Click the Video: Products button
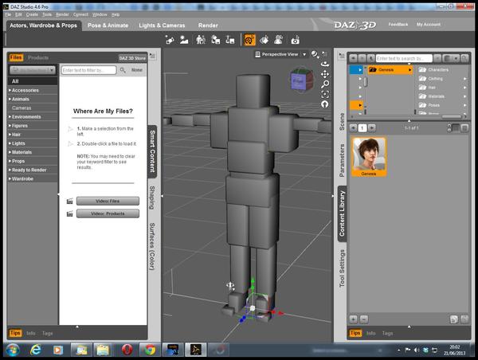Screen dimensions: 478x360 click(108, 213)
